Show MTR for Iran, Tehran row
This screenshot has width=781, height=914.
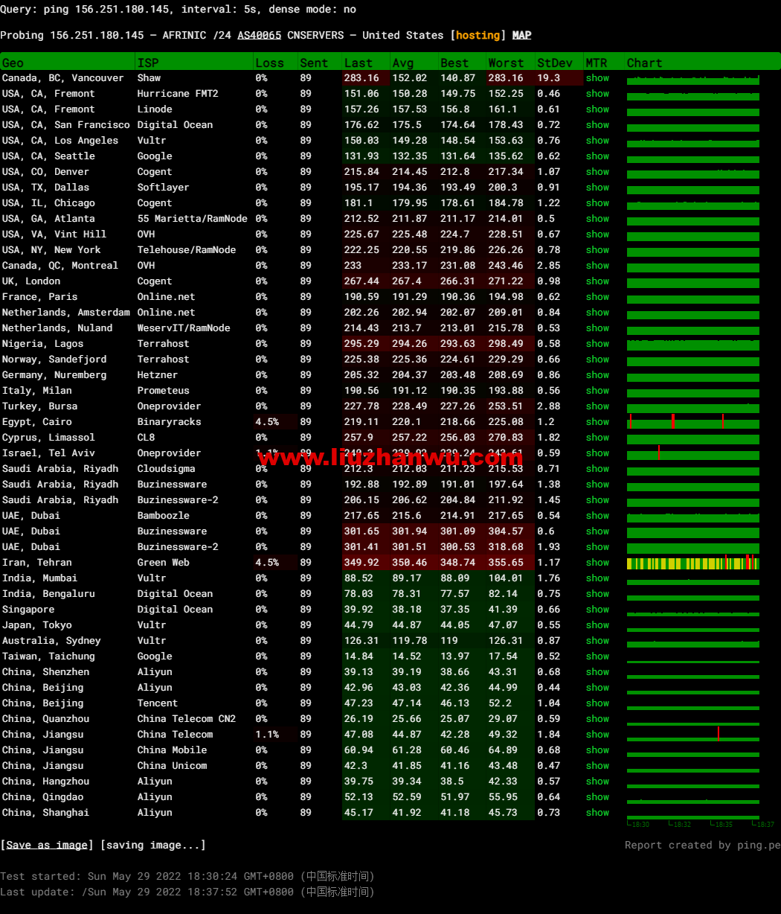(x=597, y=563)
